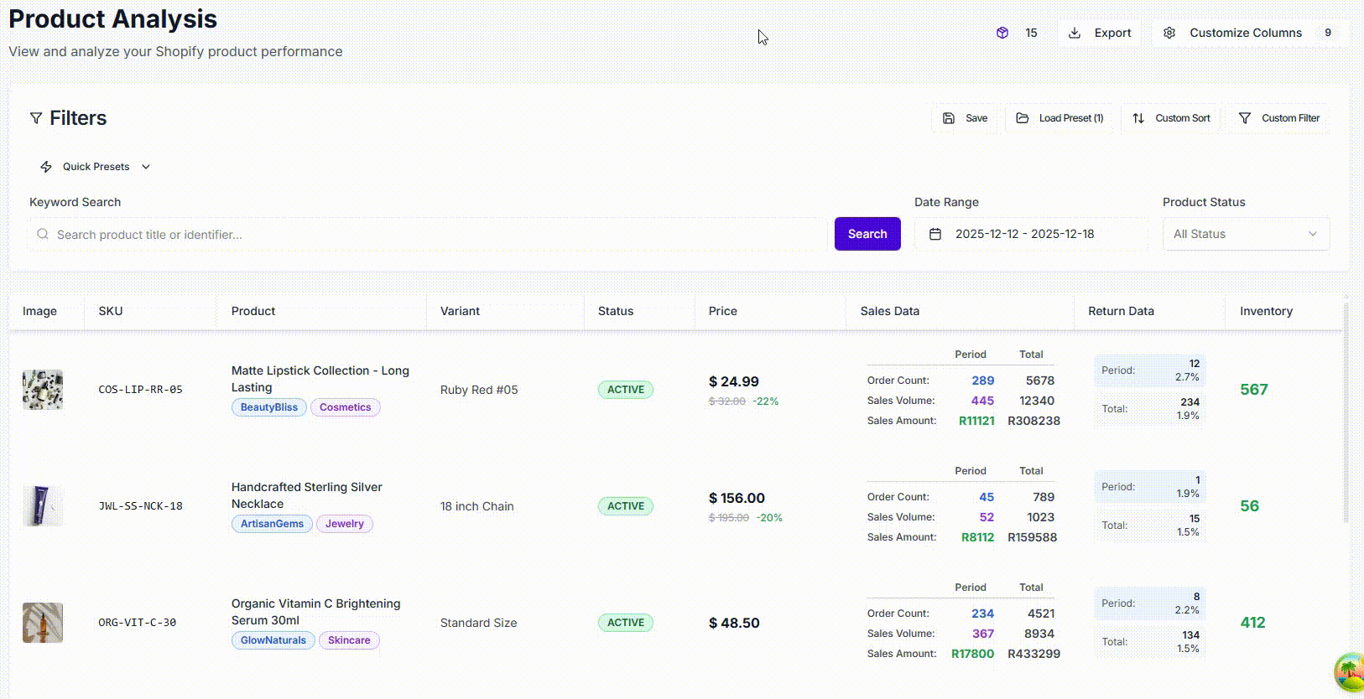This screenshot has width=1364, height=699.
Task: Click the Ruby Red #05 variant
Action: point(479,390)
